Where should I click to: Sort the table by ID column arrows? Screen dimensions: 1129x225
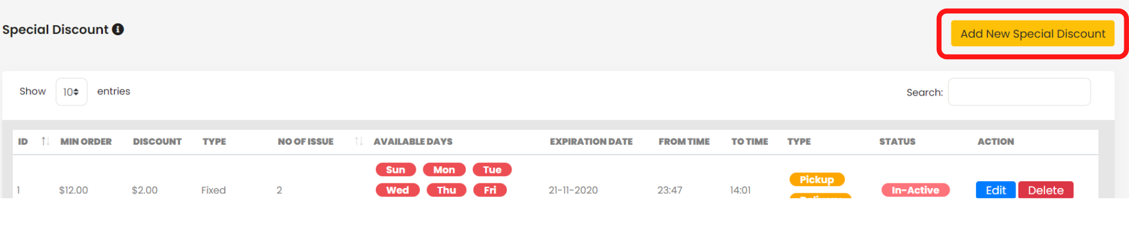point(45,141)
